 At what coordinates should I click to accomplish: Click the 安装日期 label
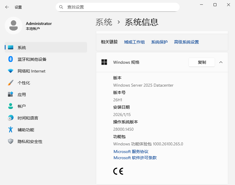click(x=121, y=107)
